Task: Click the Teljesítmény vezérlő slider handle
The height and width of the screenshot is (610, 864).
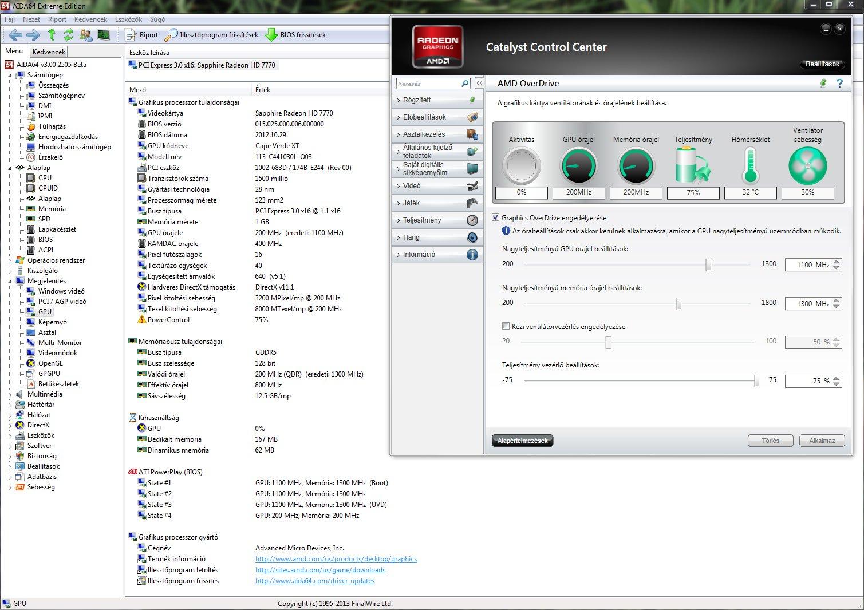Action: 757,381
